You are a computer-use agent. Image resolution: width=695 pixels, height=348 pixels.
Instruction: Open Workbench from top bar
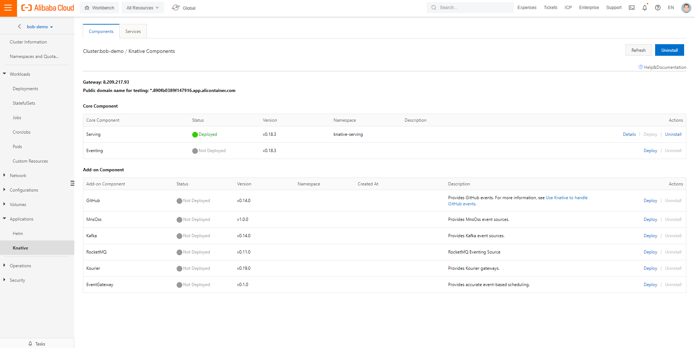pyautogui.click(x=99, y=8)
